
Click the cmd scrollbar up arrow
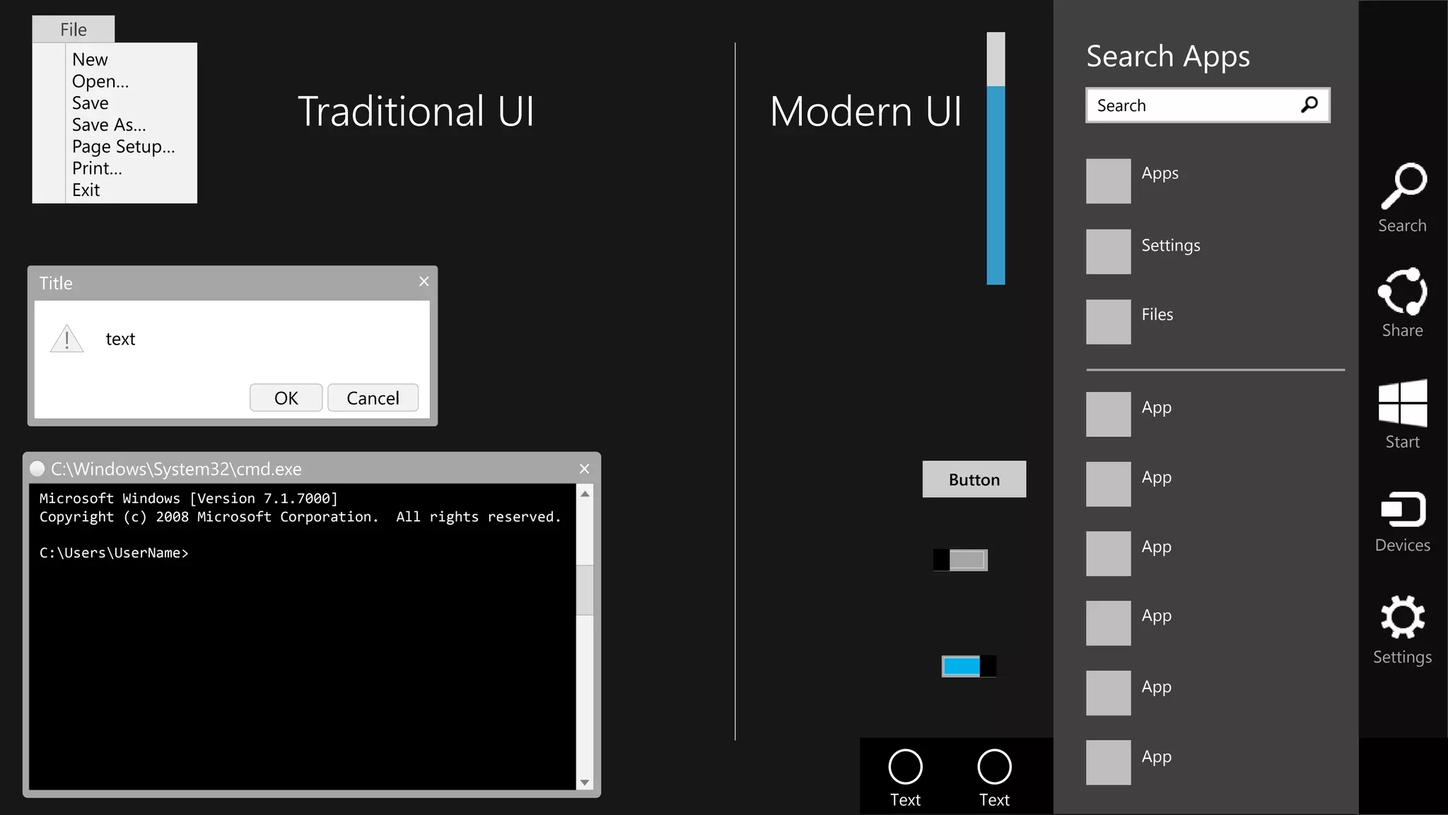pyautogui.click(x=585, y=494)
